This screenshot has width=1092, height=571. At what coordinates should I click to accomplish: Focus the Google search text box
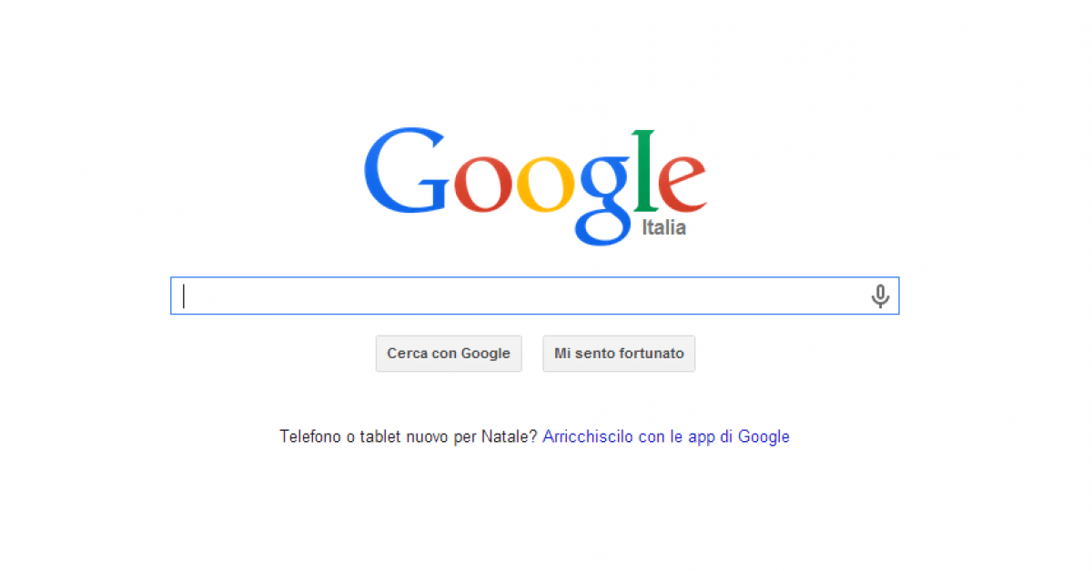tap(535, 296)
